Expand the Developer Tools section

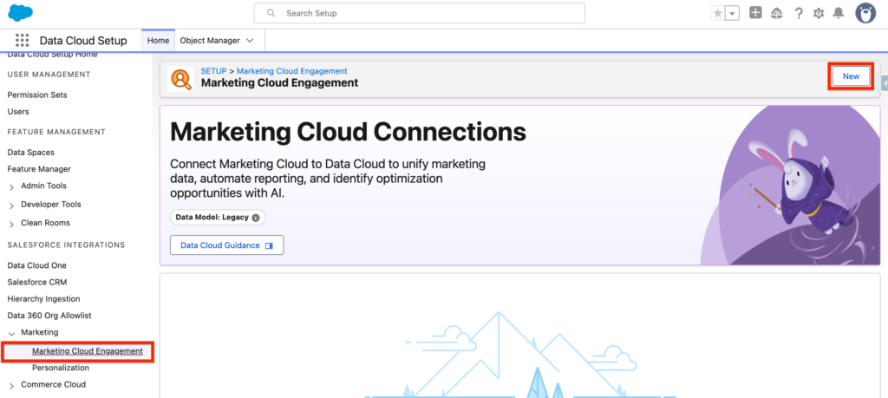pyautogui.click(x=11, y=205)
